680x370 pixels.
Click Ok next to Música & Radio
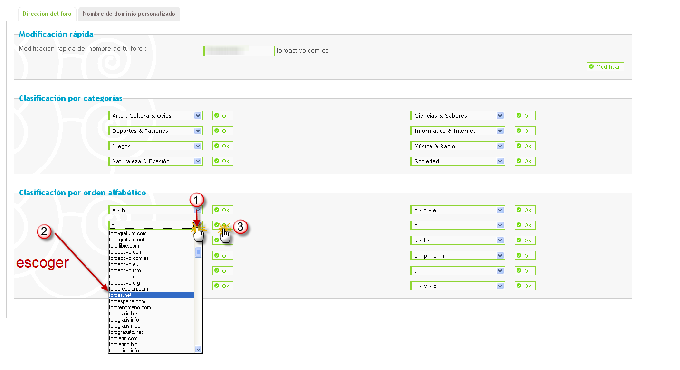(x=525, y=146)
